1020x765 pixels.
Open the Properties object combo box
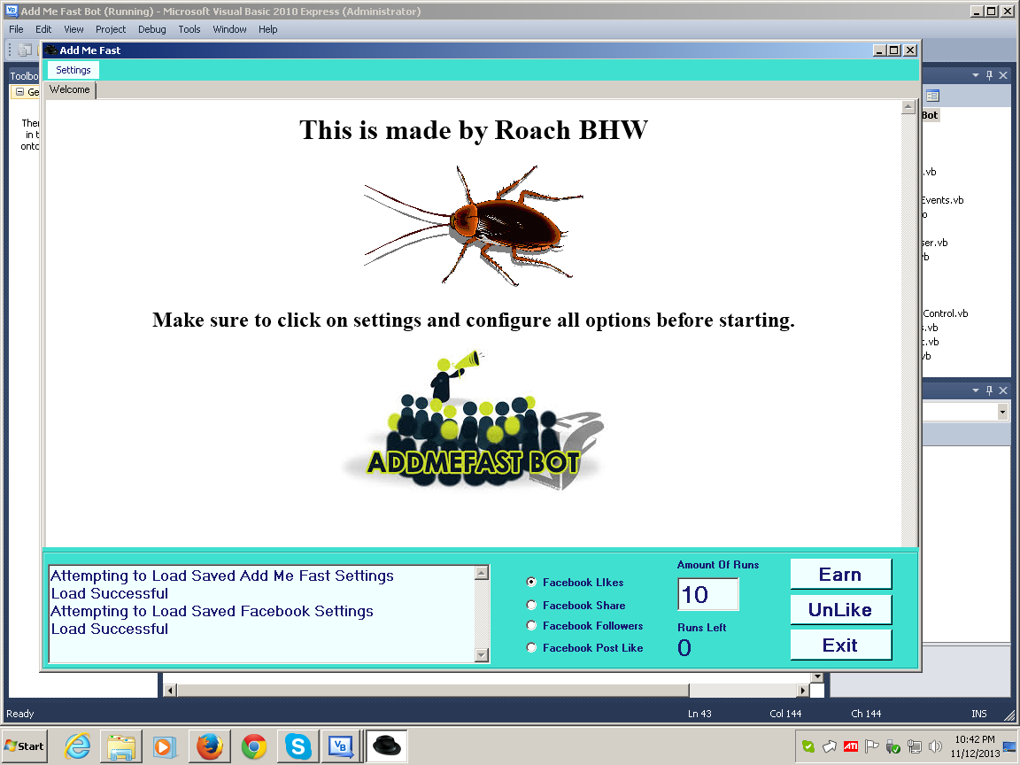point(1002,412)
